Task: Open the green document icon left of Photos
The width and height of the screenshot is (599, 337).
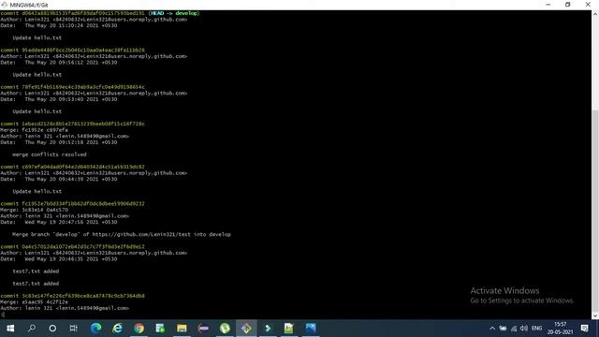Action: [289, 329]
